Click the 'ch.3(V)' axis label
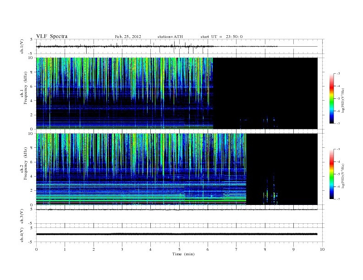Viewport: 363px width, 280px height. (x=22, y=216)
